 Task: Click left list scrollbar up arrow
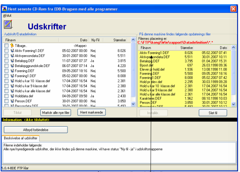(x=133, y=40)
